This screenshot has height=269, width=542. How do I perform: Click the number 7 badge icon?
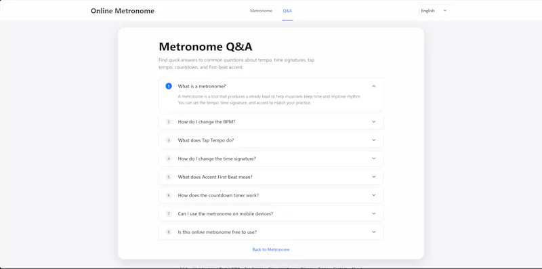(169, 213)
